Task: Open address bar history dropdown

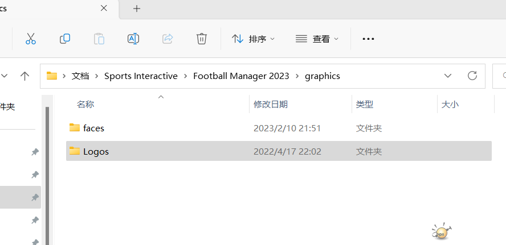Action: (447, 76)
